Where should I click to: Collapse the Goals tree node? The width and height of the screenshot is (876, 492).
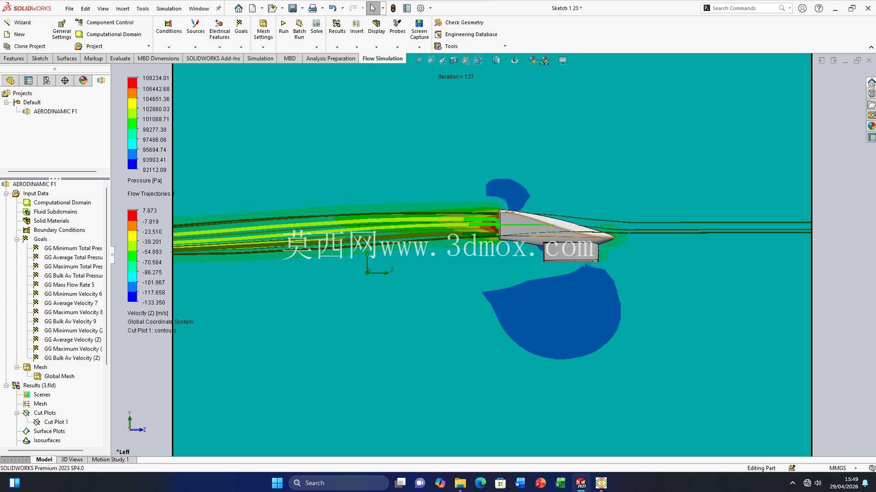17,239
